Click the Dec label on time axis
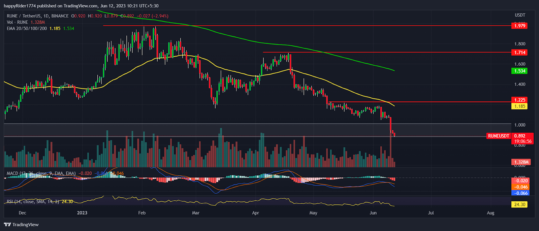The width and height of the screenshot is (539, 231). pyautogui.click(x=22, y=213)
